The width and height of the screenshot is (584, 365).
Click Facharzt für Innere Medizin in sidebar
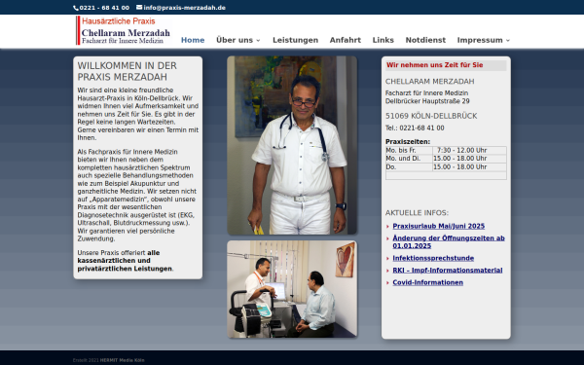coord(426,93)
